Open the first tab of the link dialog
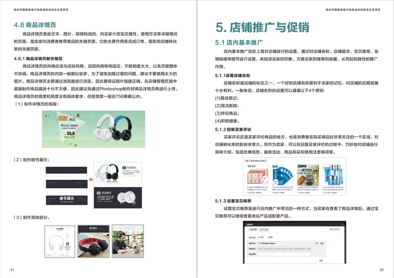 (x=253, y=230)
